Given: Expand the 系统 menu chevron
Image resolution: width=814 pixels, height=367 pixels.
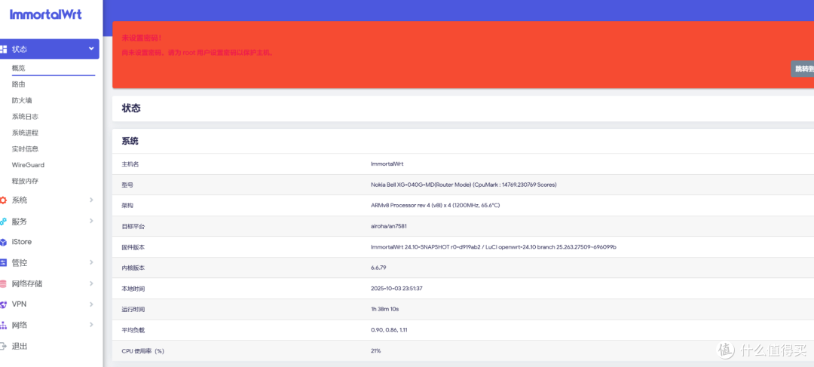Looking at the screenshot, I should pos(91,200).
